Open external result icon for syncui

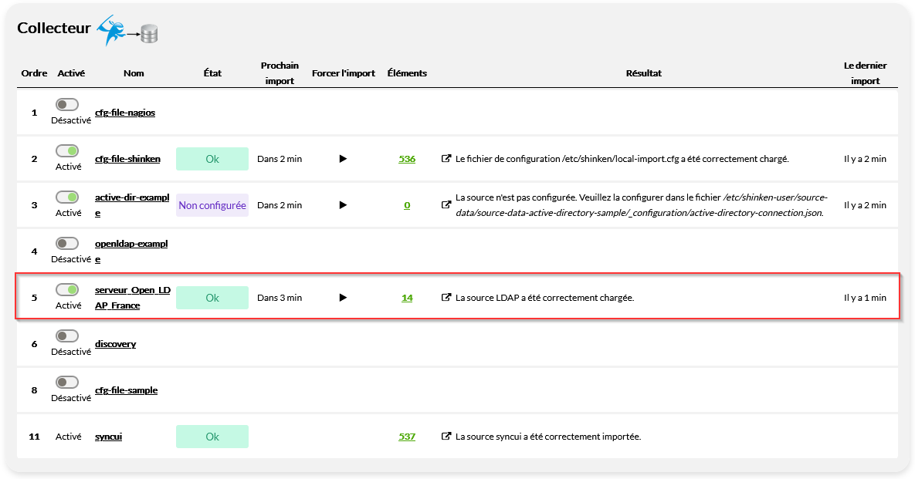point(446,437)
